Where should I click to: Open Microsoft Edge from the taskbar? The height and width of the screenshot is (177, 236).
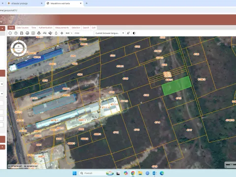click(x=162, y=173)
